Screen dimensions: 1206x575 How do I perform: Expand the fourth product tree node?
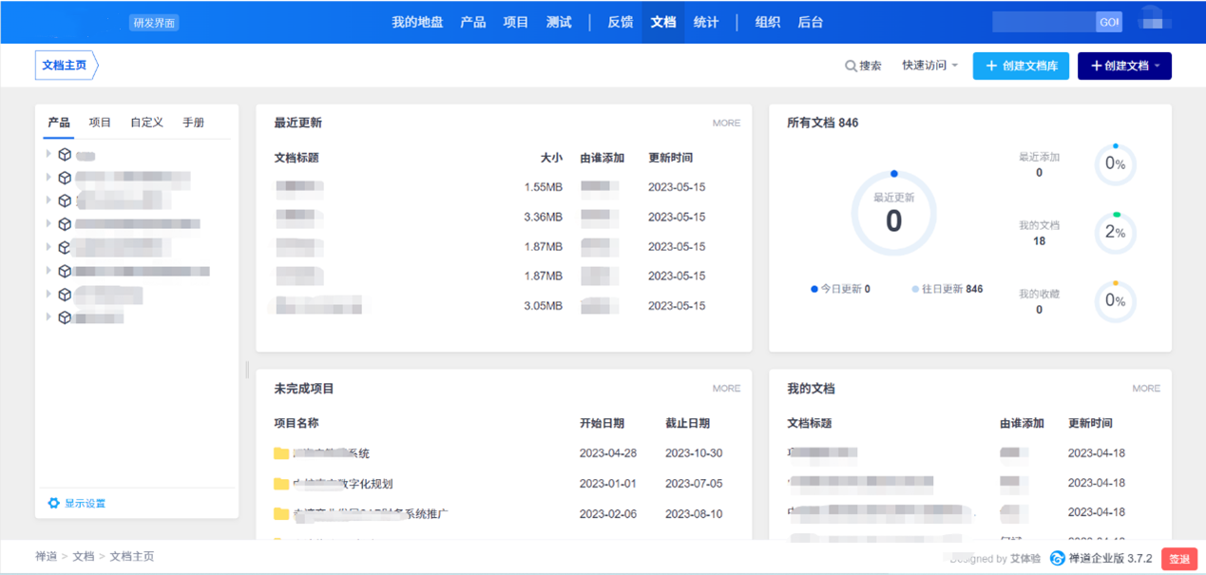[x=48, y=223]
